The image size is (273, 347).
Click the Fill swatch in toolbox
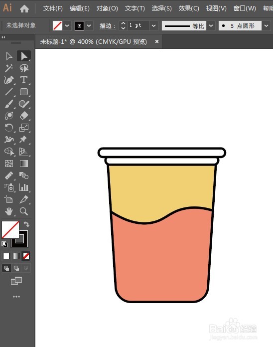[10, 229]
